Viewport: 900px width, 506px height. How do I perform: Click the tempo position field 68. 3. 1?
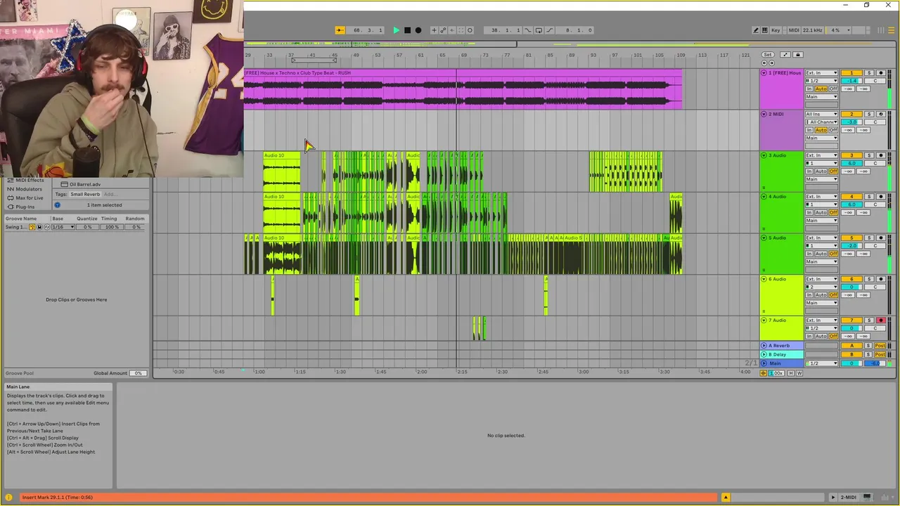pos(368,30)
